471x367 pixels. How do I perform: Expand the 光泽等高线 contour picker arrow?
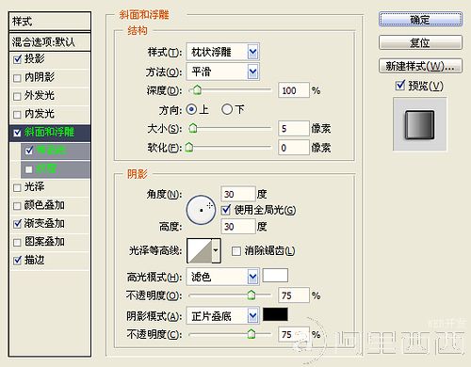coord(216,250)
